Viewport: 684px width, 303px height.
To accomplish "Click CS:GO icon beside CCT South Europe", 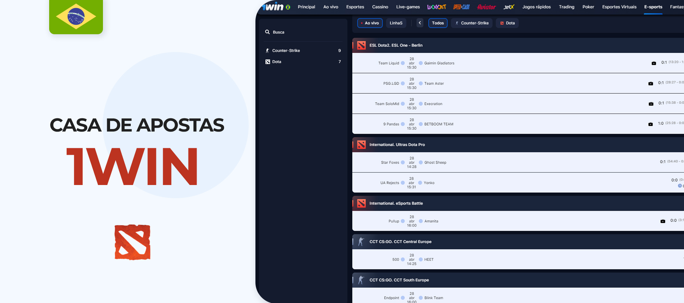I will pyautogui.click(x=361, y=280).
